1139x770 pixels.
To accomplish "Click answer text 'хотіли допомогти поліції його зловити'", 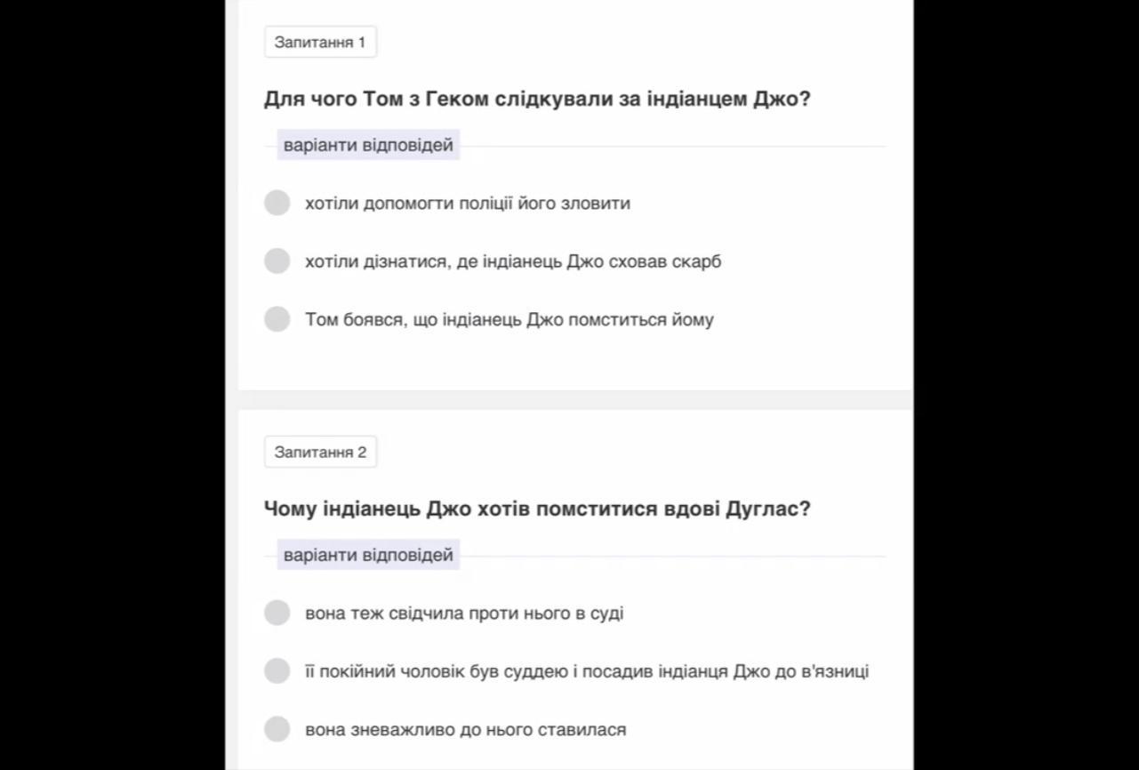I will pos(468,204).
